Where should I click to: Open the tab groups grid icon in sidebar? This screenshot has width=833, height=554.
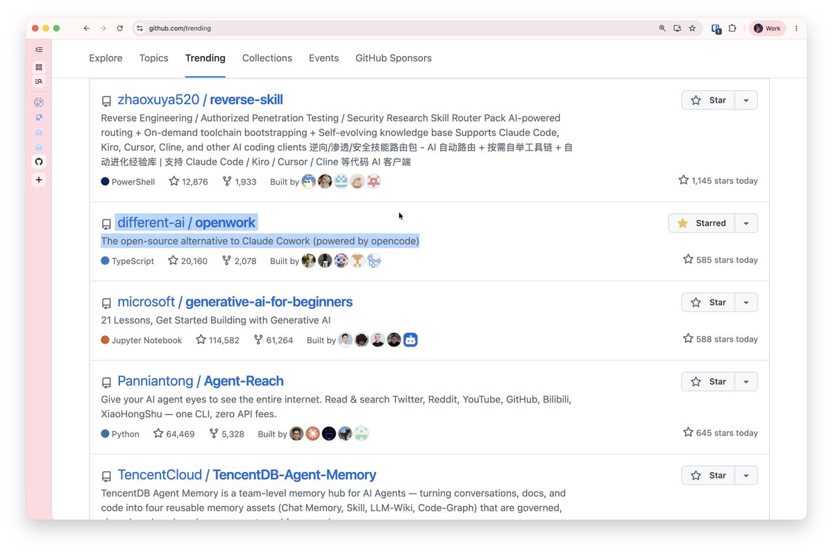point(39,67)
